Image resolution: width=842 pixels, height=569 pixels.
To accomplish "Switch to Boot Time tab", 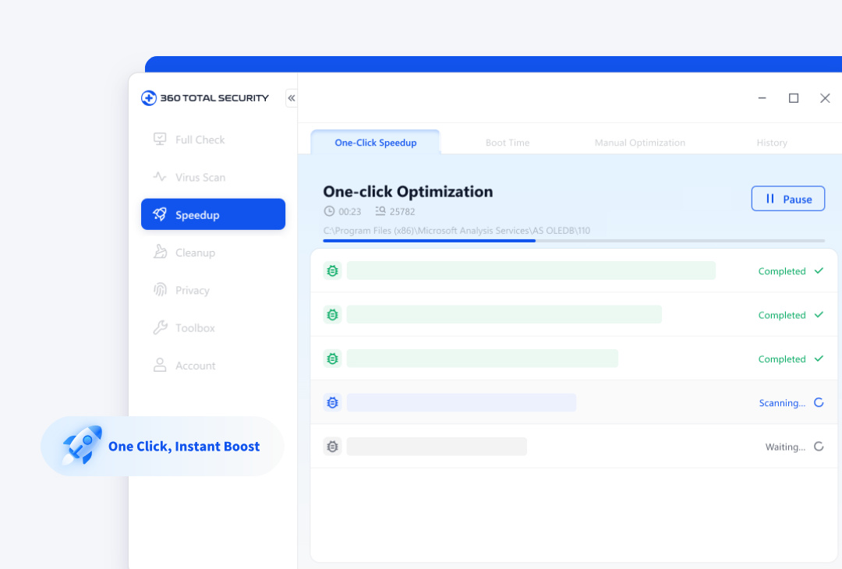I will (508, 142).
